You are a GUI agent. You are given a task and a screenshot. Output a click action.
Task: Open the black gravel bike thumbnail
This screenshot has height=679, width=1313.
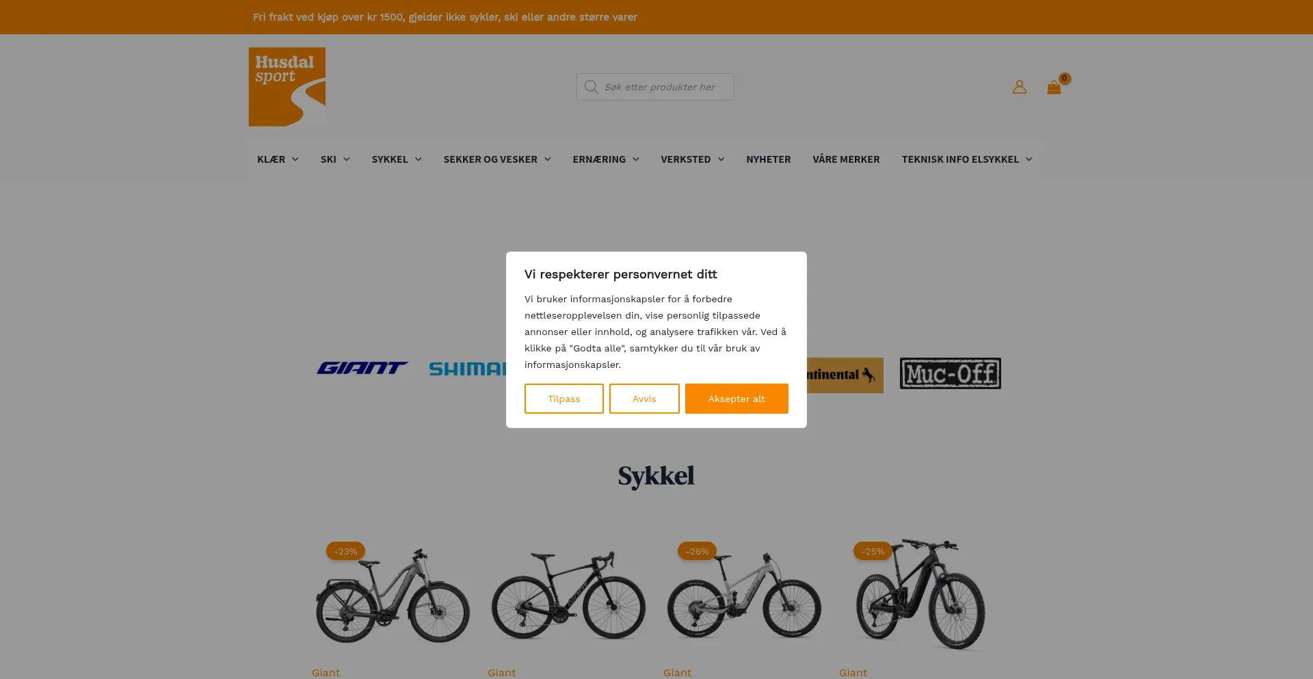coord(568,594)
